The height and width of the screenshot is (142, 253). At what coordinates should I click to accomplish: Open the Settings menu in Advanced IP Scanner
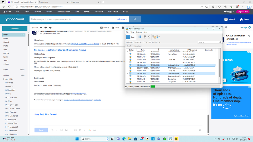coord(139,32)
